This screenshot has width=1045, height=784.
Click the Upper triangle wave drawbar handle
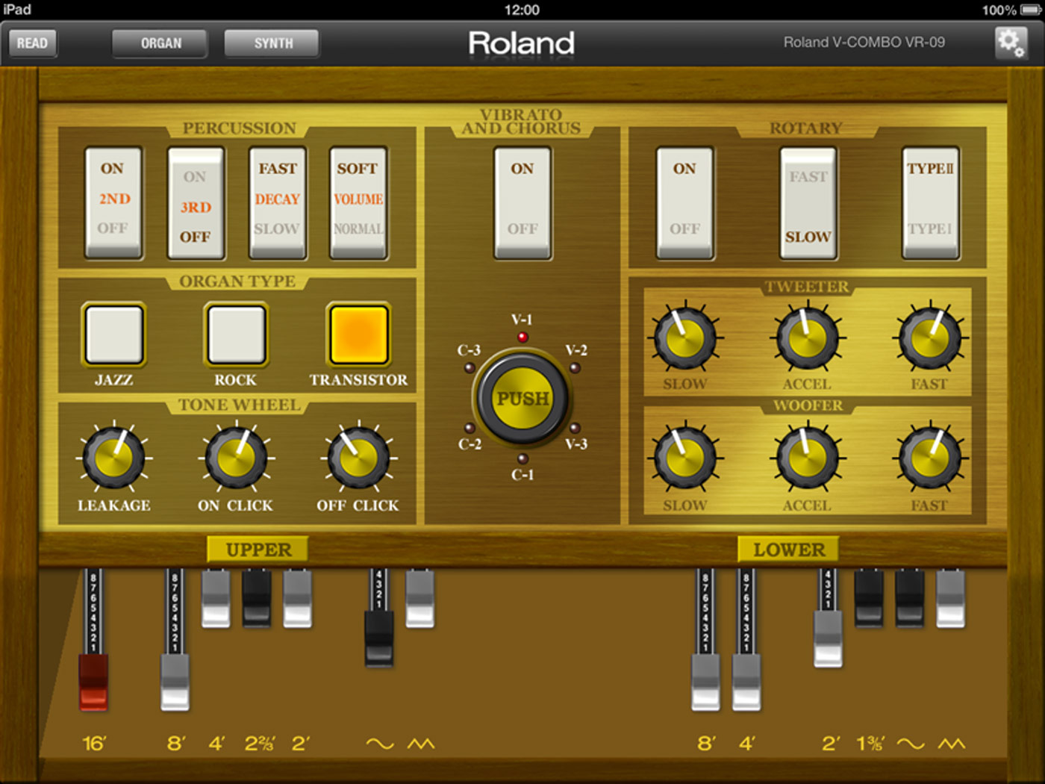click(x=420, y=599)
